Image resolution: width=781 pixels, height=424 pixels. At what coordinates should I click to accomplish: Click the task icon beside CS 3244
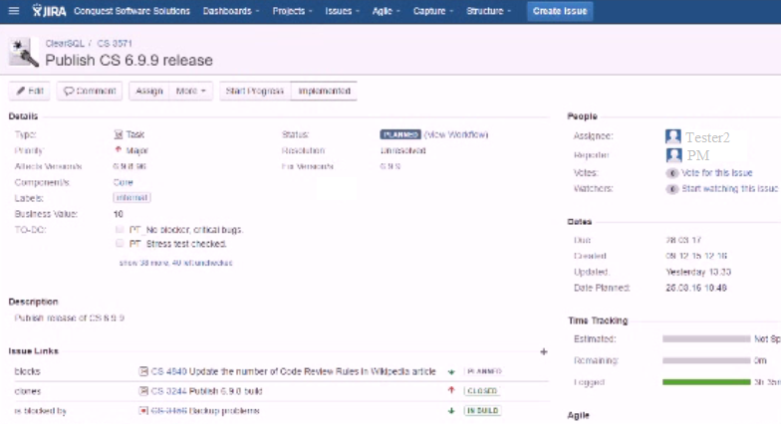coord(143,391)
